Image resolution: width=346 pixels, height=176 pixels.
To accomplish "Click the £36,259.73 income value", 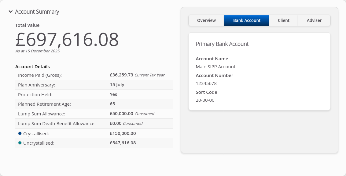I will (121, 75).
